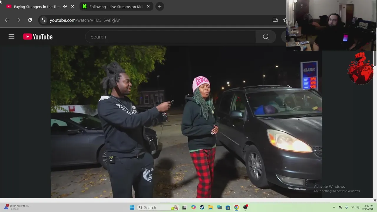The image size is (377, 212).
Task: Launch Copilot from the taskbar
Action: 193,207
